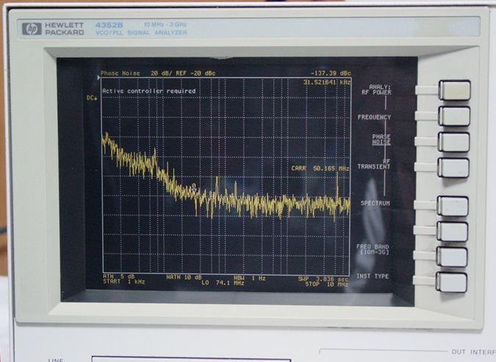Push the hardware softkey beside FREQ BAND [10M-3G]
Image resolution: width=496 pixels, height=362 pixels.
click(452, 257)
